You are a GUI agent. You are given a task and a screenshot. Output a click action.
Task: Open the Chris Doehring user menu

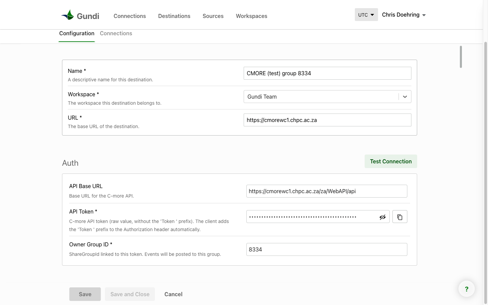coord(404,15)
